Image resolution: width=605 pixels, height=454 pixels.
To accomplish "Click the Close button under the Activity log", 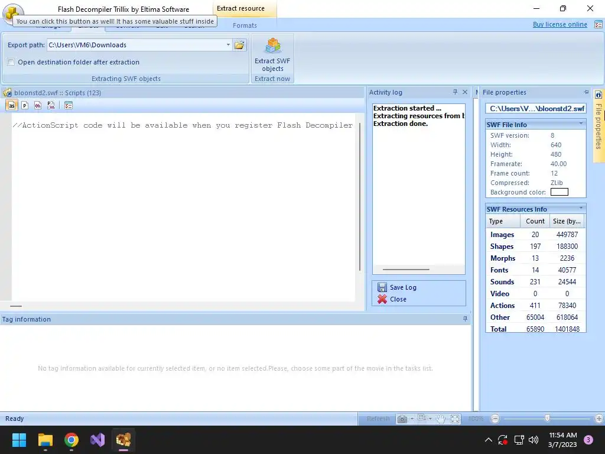I will click(x=392, y=299).
